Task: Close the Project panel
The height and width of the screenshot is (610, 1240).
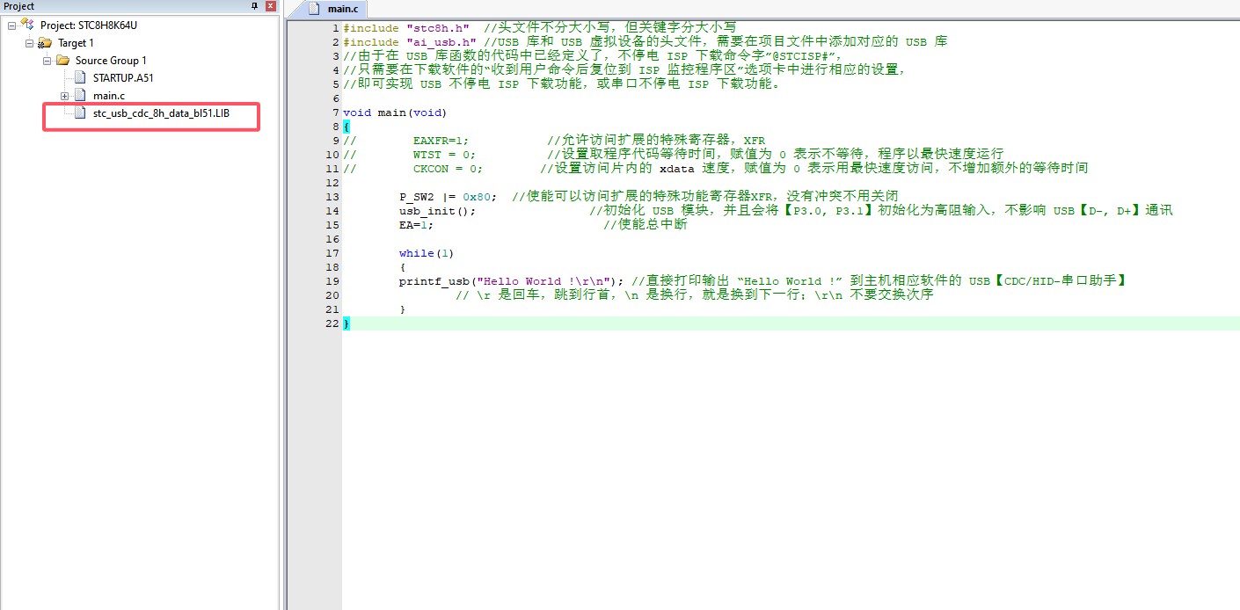Action: point(270,6)
